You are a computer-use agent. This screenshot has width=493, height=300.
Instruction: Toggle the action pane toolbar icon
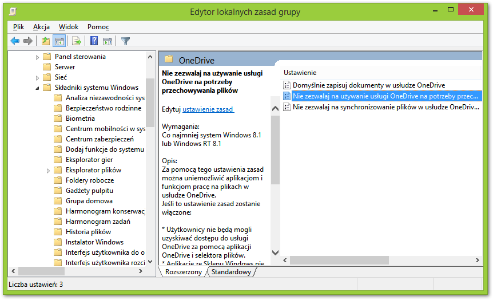(x=107, y=41)
